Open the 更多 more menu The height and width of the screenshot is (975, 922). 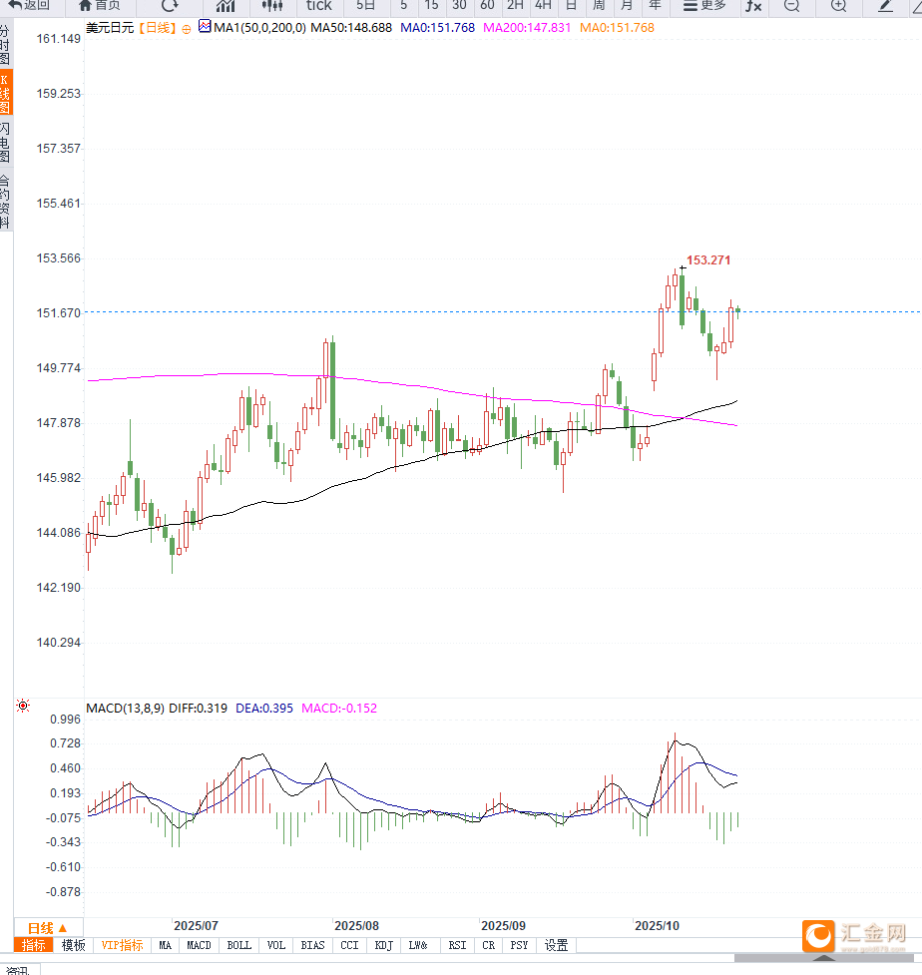[704, 6]
